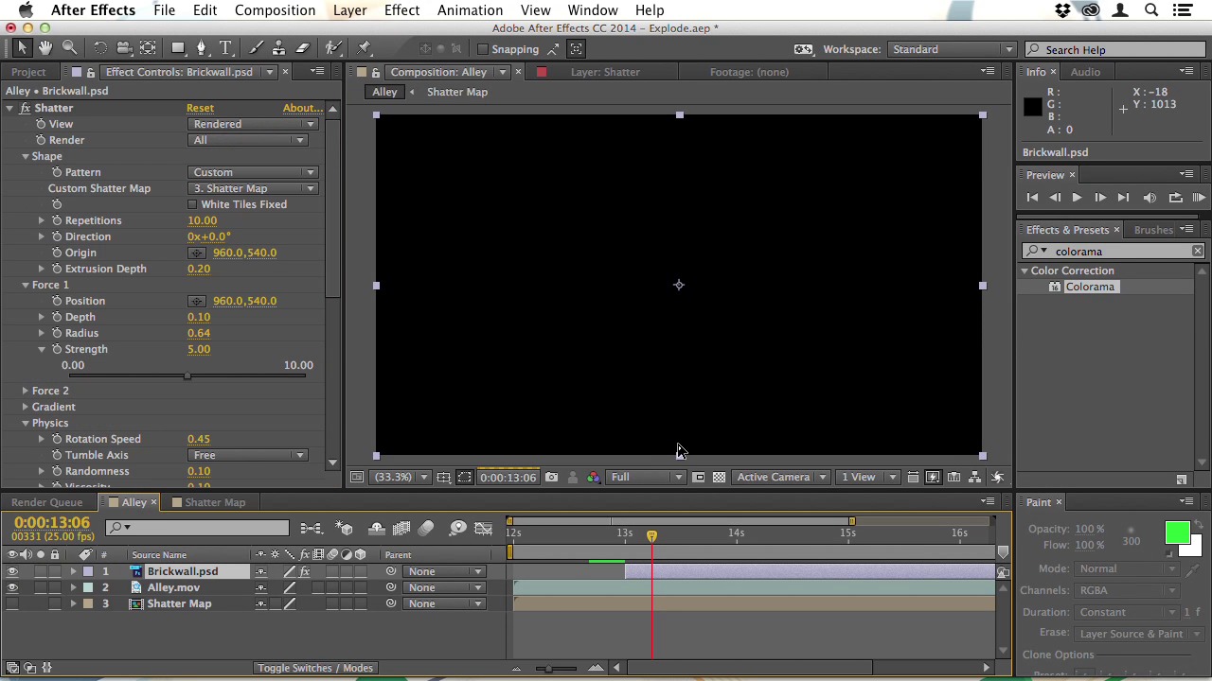Click the green foreground color swatch
The height and width of the screenshot is (681, 1212).
1177,533
